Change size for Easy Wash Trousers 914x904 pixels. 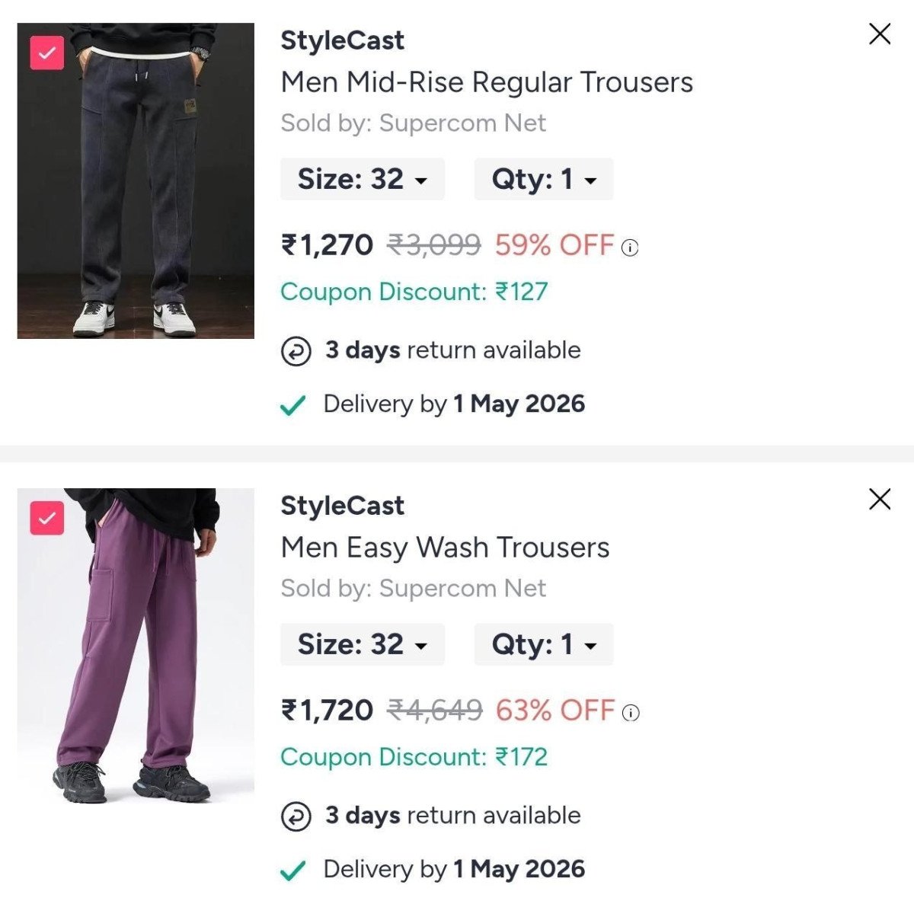[x=361, y=644]
